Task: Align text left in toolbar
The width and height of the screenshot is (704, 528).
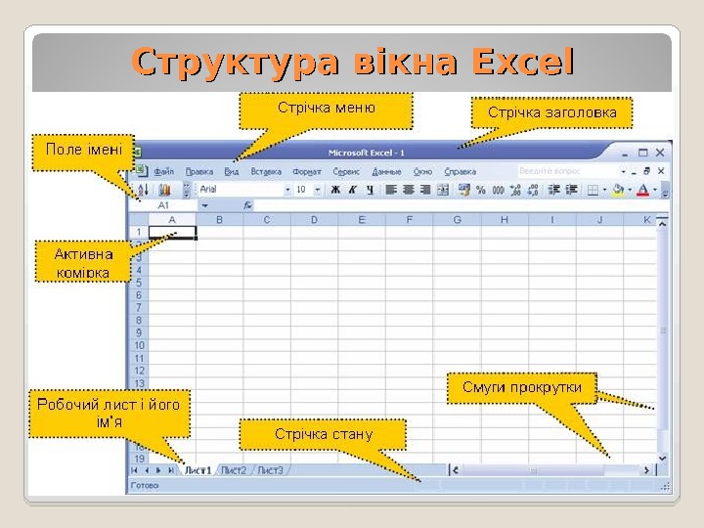Action: pos(391,190)
